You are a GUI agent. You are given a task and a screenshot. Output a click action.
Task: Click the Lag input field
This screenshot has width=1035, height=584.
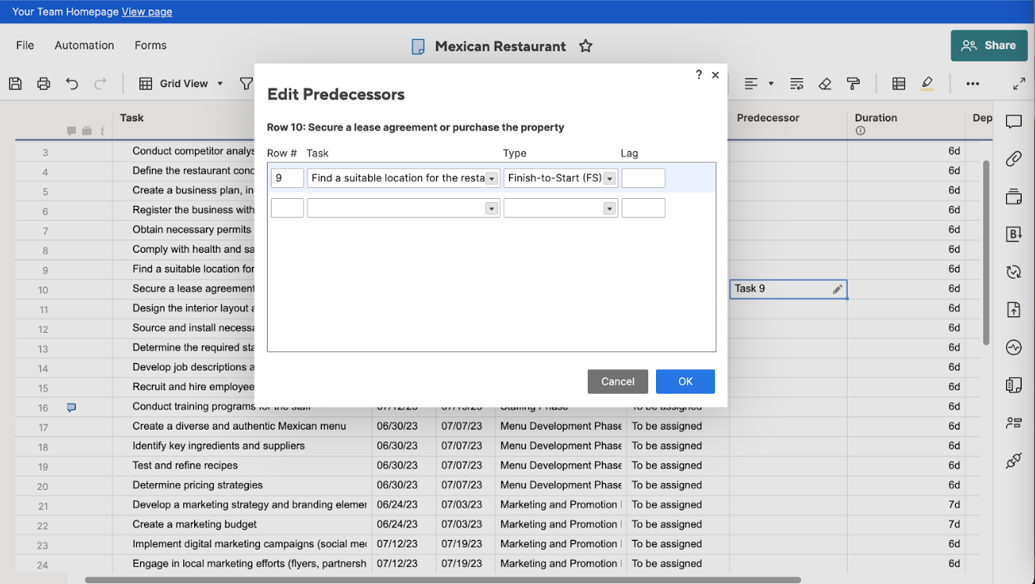tap(643, 178)
